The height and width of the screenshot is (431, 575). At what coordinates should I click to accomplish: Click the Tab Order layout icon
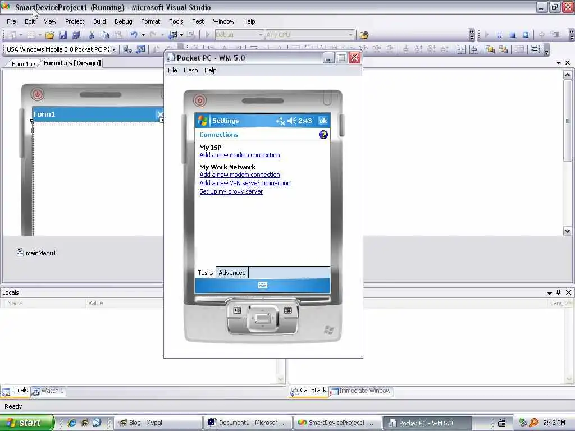[535, 49]
